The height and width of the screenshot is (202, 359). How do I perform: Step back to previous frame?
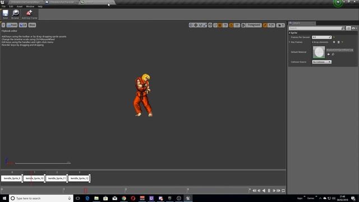click(x=259, y=191)
